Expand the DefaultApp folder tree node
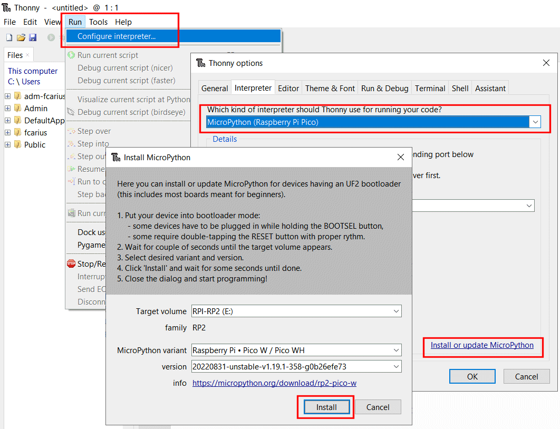This screenshot has width=560, height=429. [x=7, y=121]
